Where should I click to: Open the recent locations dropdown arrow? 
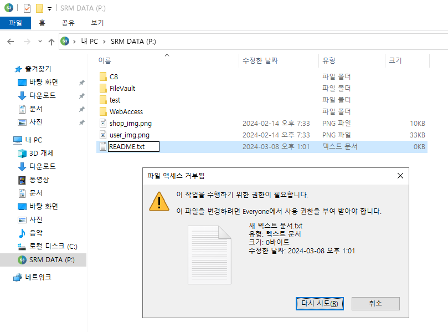click(x=40, y=42)
